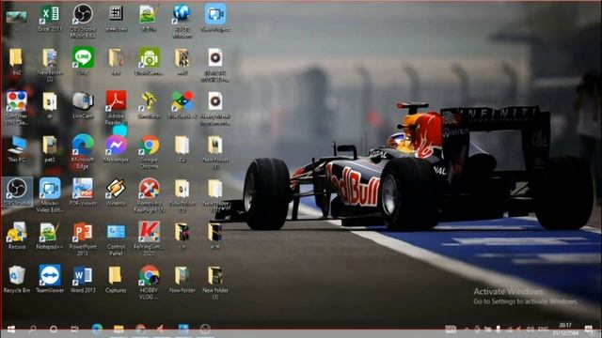
Task: Launch Notepad++ desktop shortcut
Action: click(50, 236)
